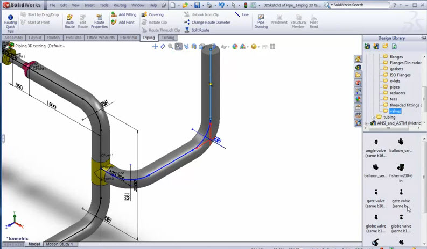427x249 pixels.
Task: Open the Select cursor dropdown arrow
Action: (239, 5)
